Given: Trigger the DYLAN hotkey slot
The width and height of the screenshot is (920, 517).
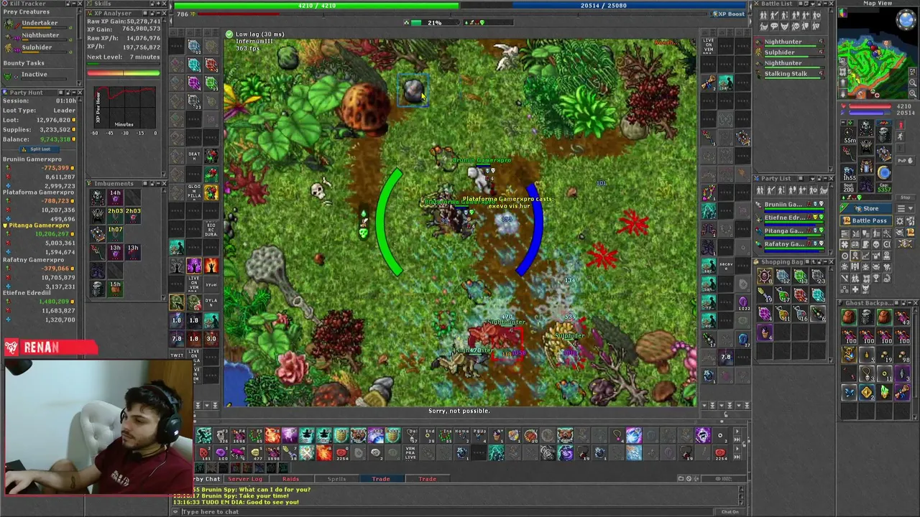Looking at the screenshot, I should pyautogui.click(x=211, y=302).
